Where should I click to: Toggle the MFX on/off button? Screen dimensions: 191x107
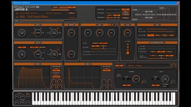[119, 66]
